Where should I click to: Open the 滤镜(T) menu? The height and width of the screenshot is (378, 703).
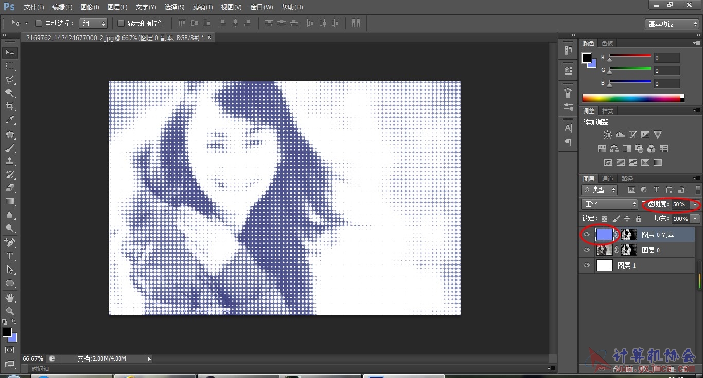(x=203, y=7)
